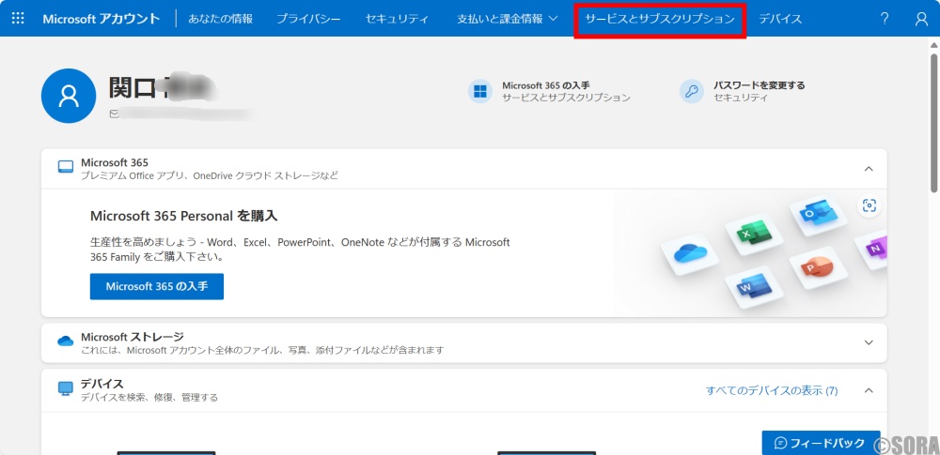This screenshot has height=455, width=940.
Task: Click the scrollbar up arrow
Action: point(934,44)
